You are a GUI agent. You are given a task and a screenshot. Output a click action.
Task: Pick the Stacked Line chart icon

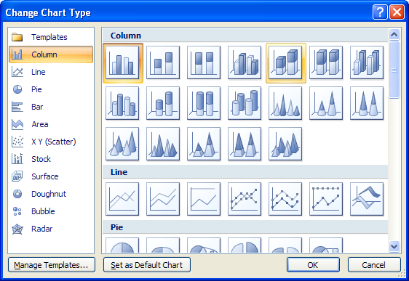click(x=163, y=199)
